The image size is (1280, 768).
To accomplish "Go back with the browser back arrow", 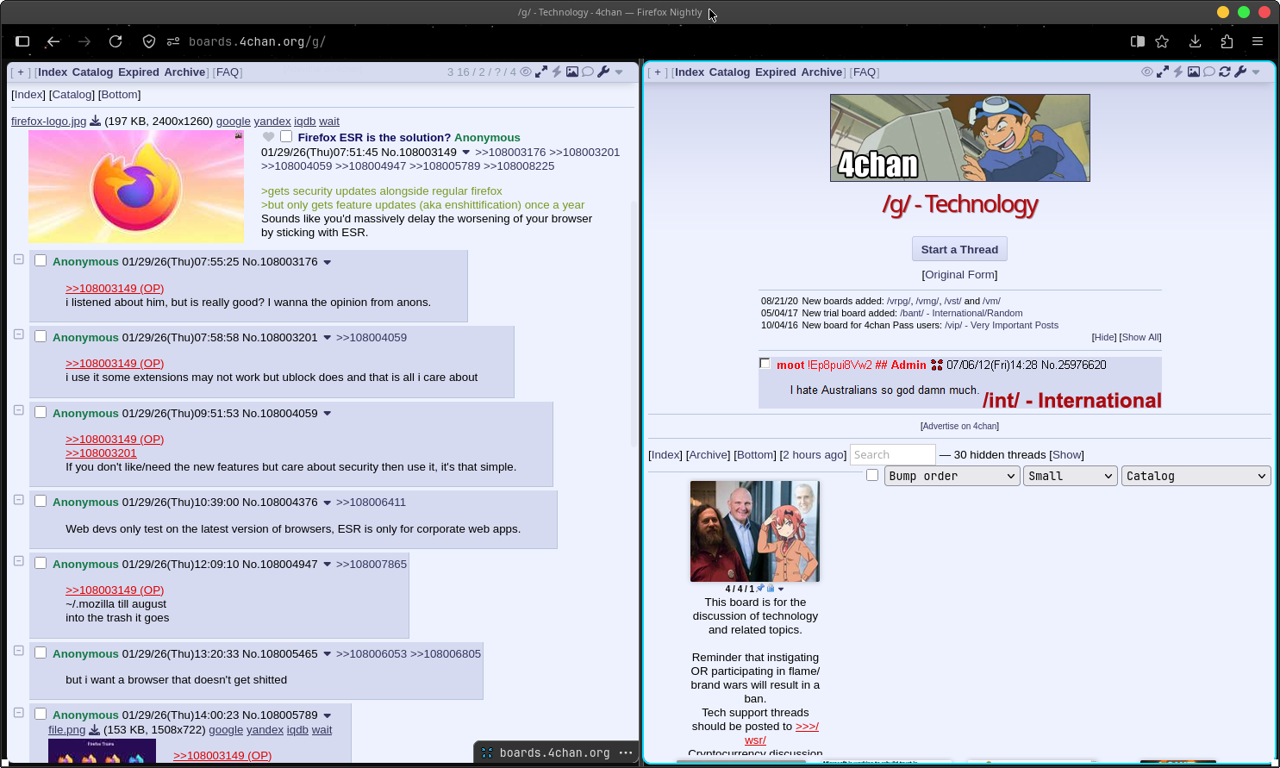I will point(53,41).
